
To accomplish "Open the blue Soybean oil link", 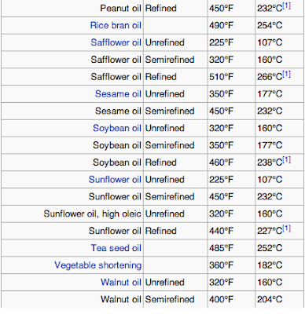I will [x=117, y=128].
